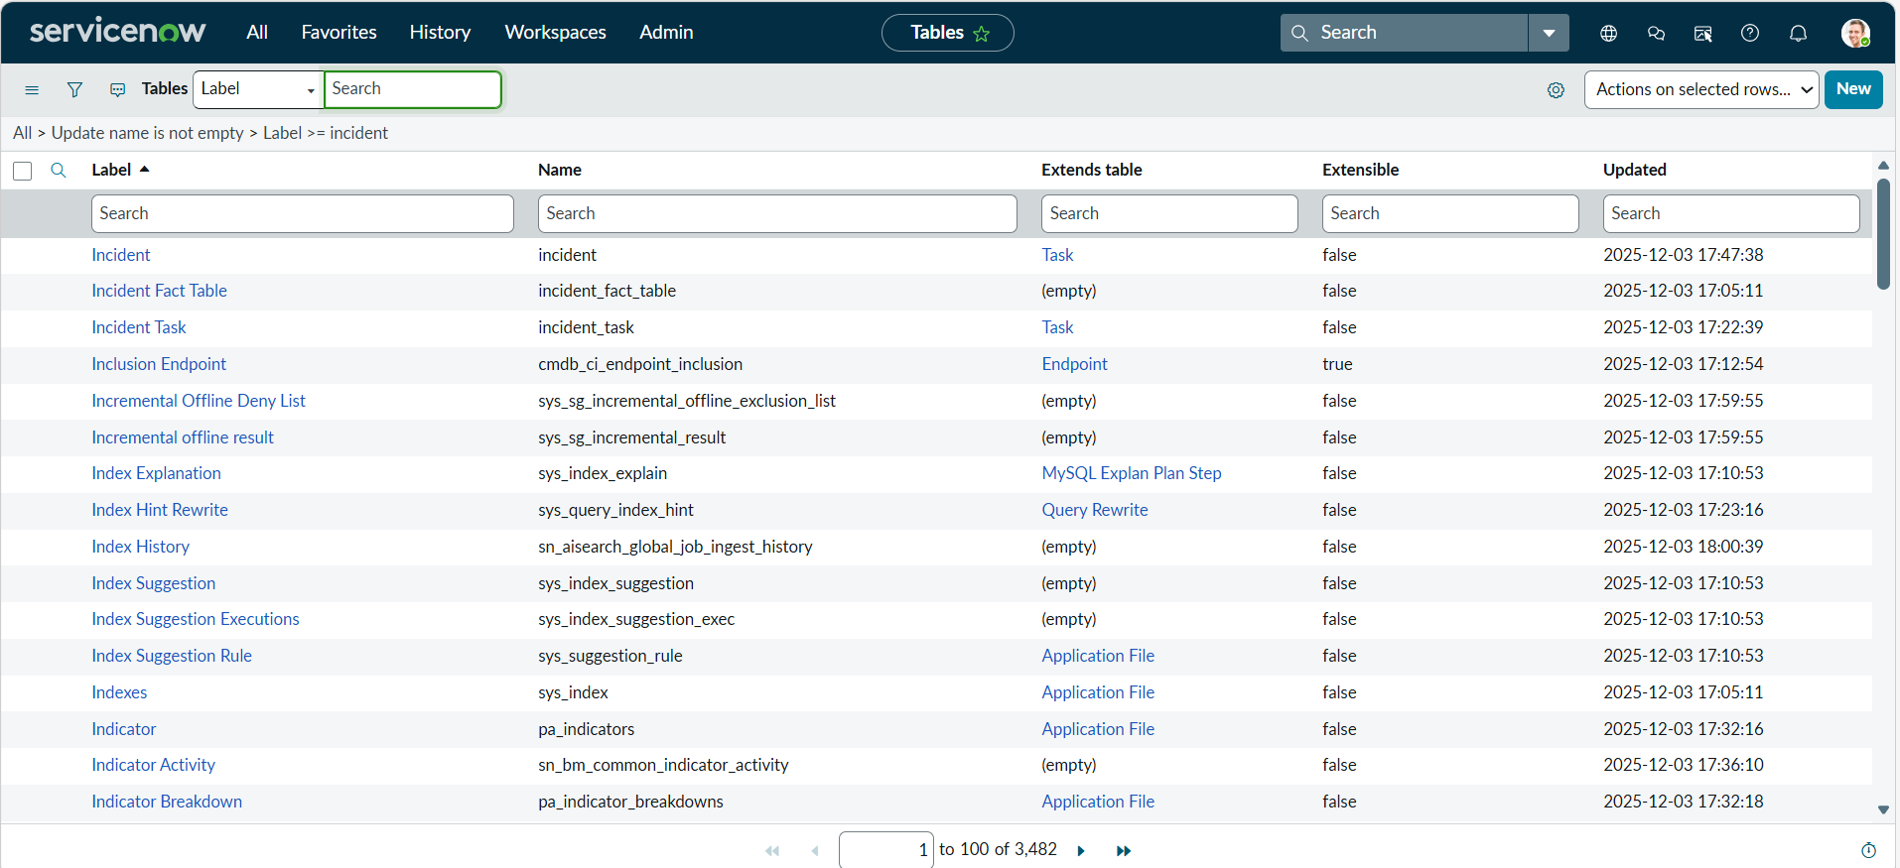
Task: Click the vertical list scrollbar thumb
Action: [x=1883, y=233]
